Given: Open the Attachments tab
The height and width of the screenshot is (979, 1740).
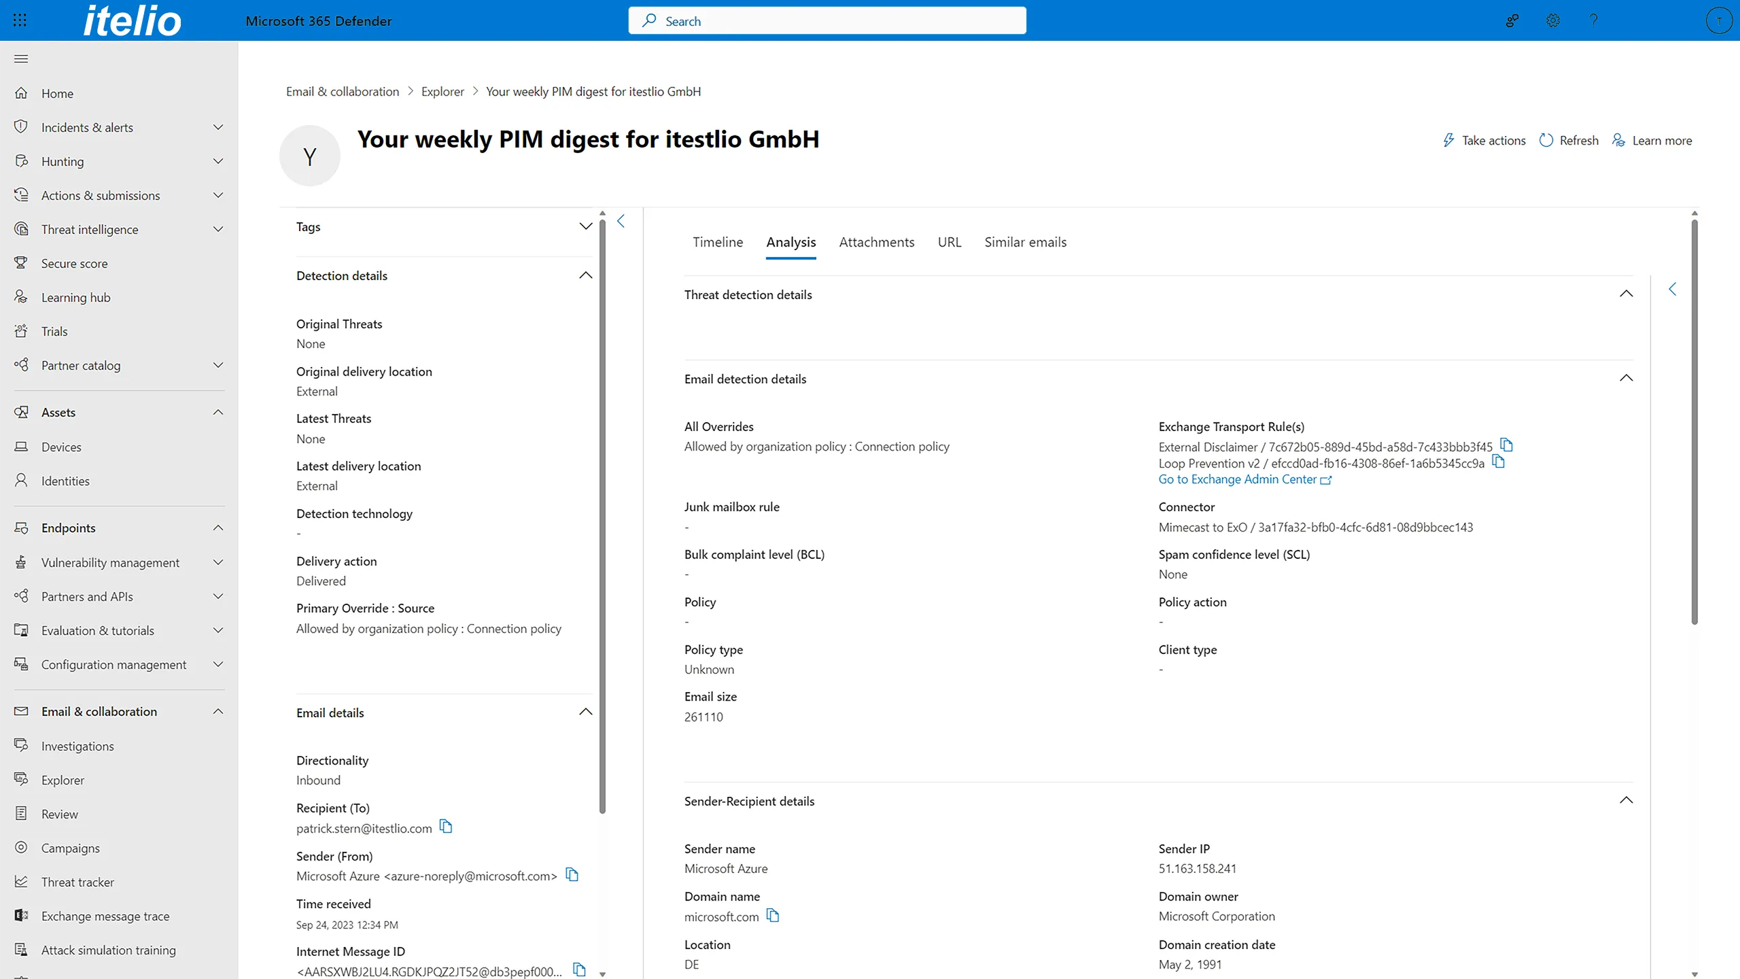Looking at the screenshot, I should point(877,242).
